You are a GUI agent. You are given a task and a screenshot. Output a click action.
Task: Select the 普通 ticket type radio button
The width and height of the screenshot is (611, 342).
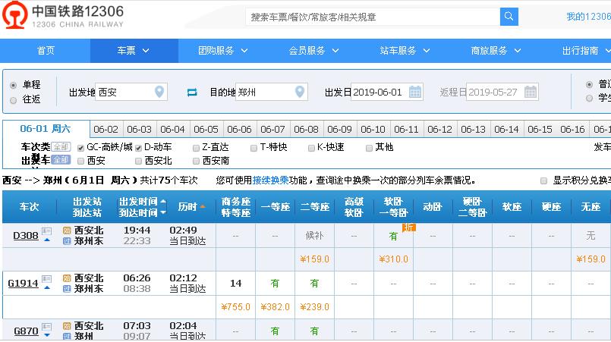click(x=589, y=84)
